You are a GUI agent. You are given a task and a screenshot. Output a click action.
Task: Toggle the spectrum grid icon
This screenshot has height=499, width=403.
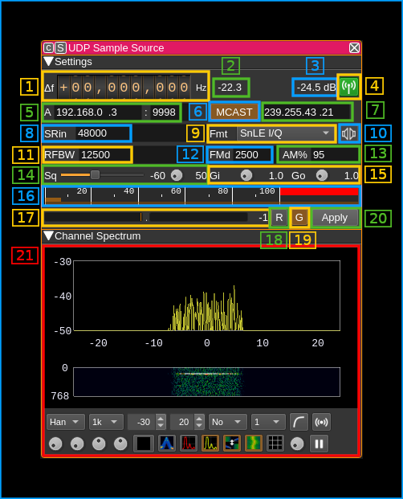[275, 444]
